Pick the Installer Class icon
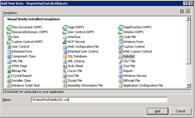 pos(9,81)
